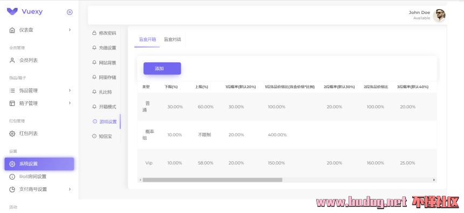Viewport: 464px width, 213px height.
Task: Click the Vuexy brand name text
Action: point(32,12)
